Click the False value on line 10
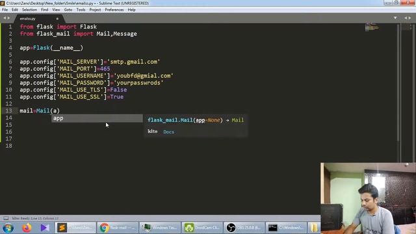416x234 pixels. tap(118, 90)
